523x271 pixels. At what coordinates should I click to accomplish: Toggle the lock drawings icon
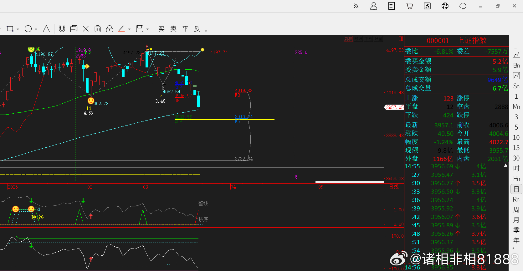click(110, 29)
